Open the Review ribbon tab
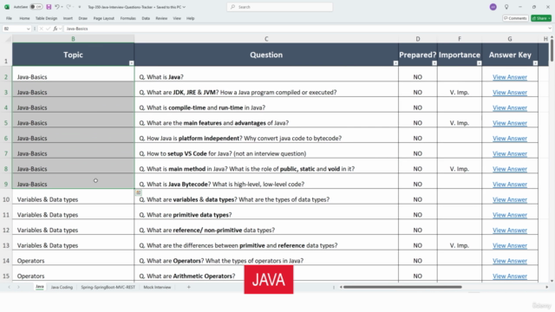The width and height of the screenshot is (555, 312). (x=161, y=18)
